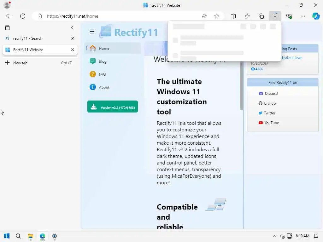Open File Explorer from the taskbar
Image resolution: width=323 pixels, height=242 pixels.
(31, 236)
